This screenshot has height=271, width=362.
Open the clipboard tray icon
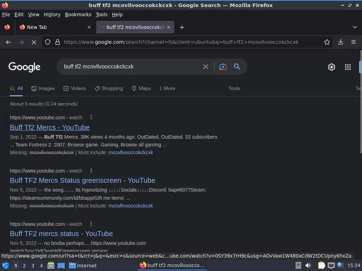tap(321, 265)
